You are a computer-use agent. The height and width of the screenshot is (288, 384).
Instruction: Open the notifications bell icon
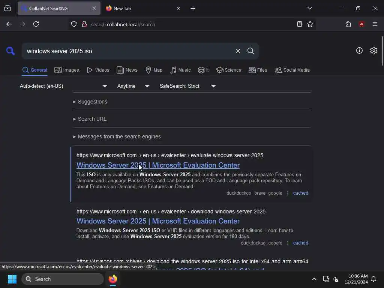(x=373, y=279)
